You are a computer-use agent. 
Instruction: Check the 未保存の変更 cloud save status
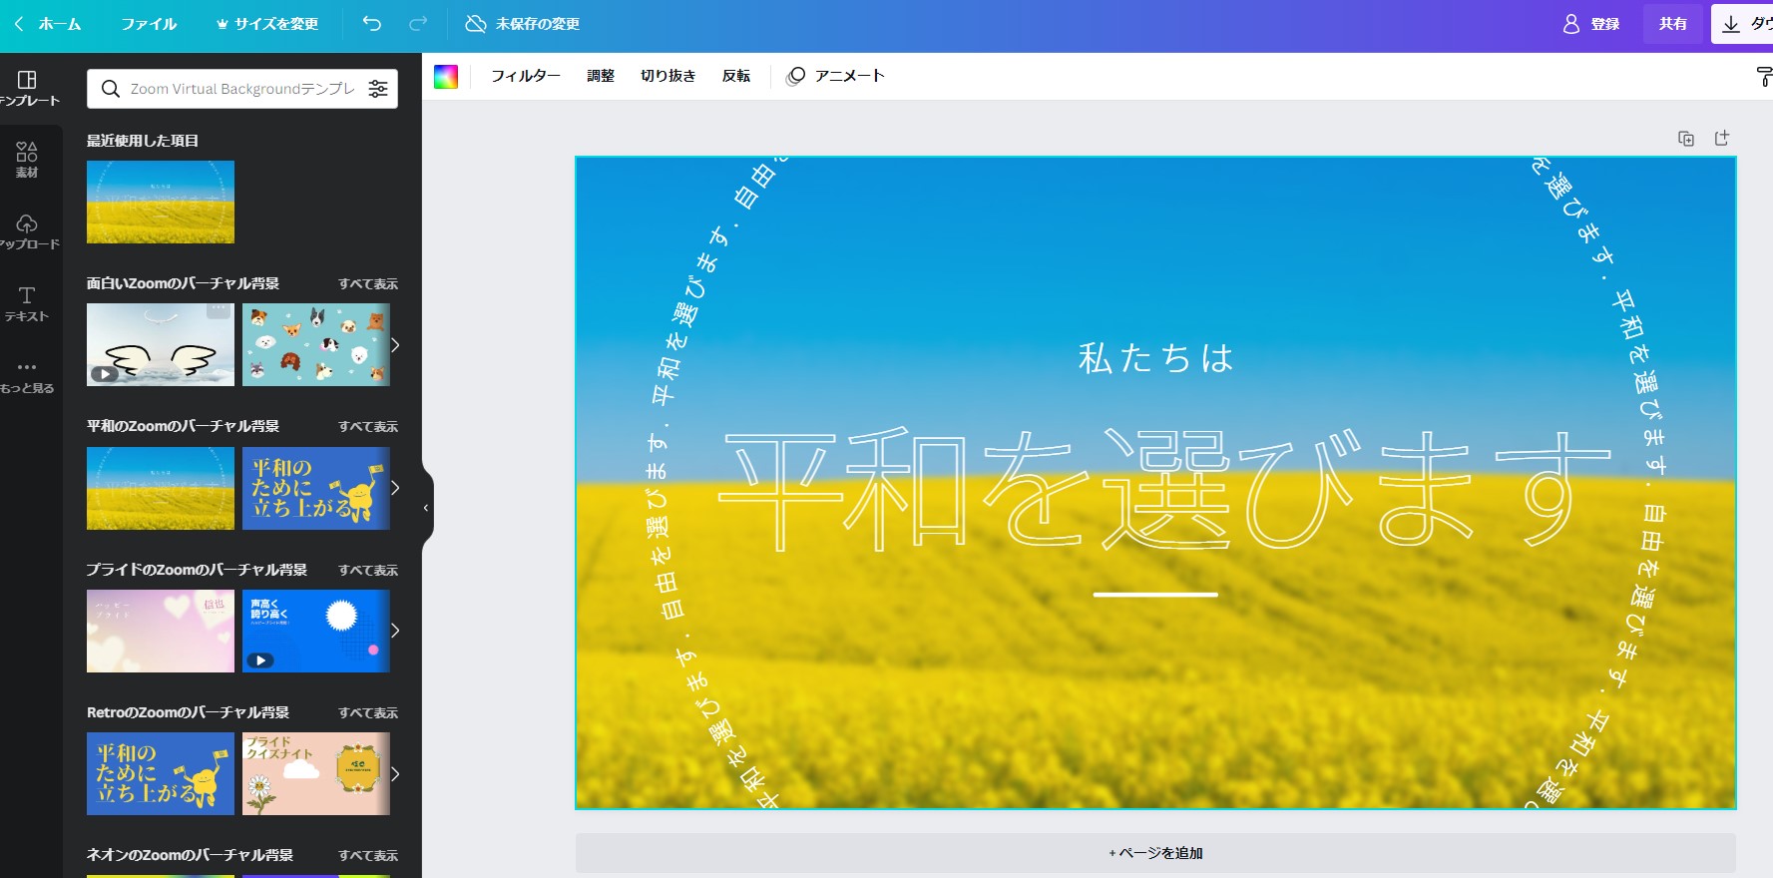tap(522, 24)
